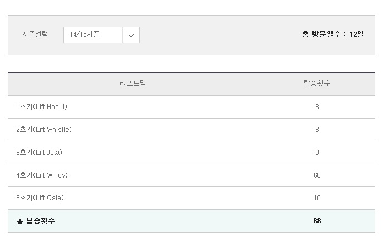Click the Lift Windy ride count 66

coord(317,175)
